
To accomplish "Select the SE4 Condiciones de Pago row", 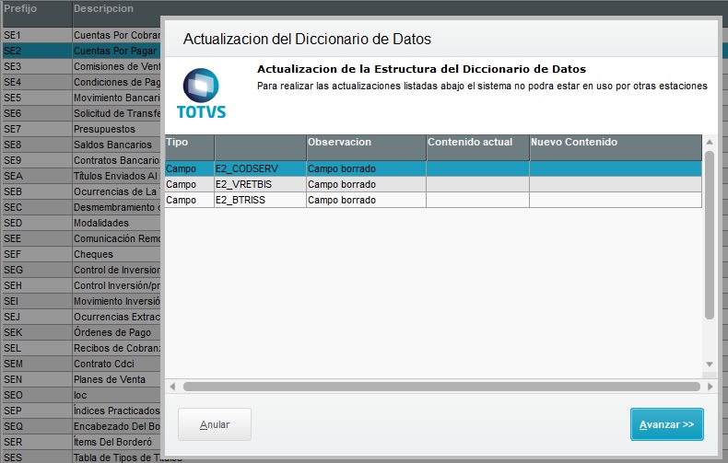I will (x=81, y=82).
